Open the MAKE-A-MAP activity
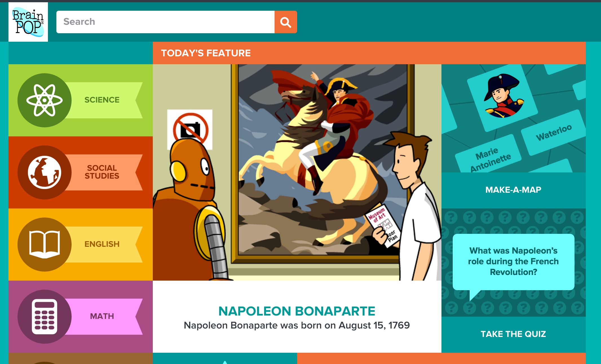Viewport: 601px width, 364px height. (x=513, y=190)
